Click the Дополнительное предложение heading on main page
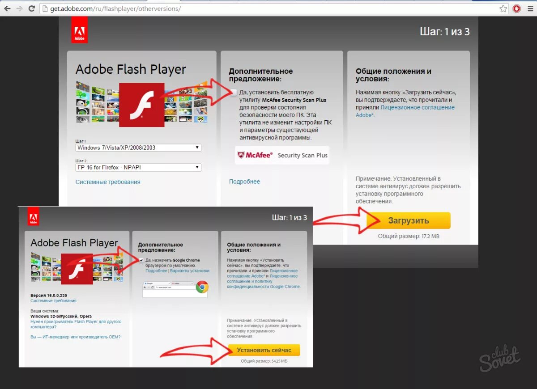 pyautogui.click(x=261, y=75)
